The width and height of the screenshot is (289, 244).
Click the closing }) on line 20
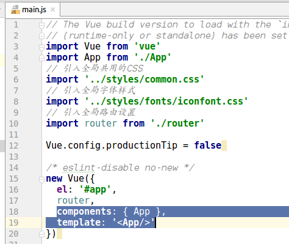[x=51, y=234]
